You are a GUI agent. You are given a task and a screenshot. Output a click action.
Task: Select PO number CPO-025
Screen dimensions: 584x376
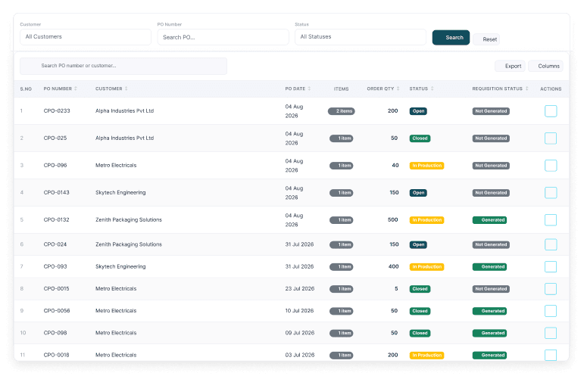(55, 138)
